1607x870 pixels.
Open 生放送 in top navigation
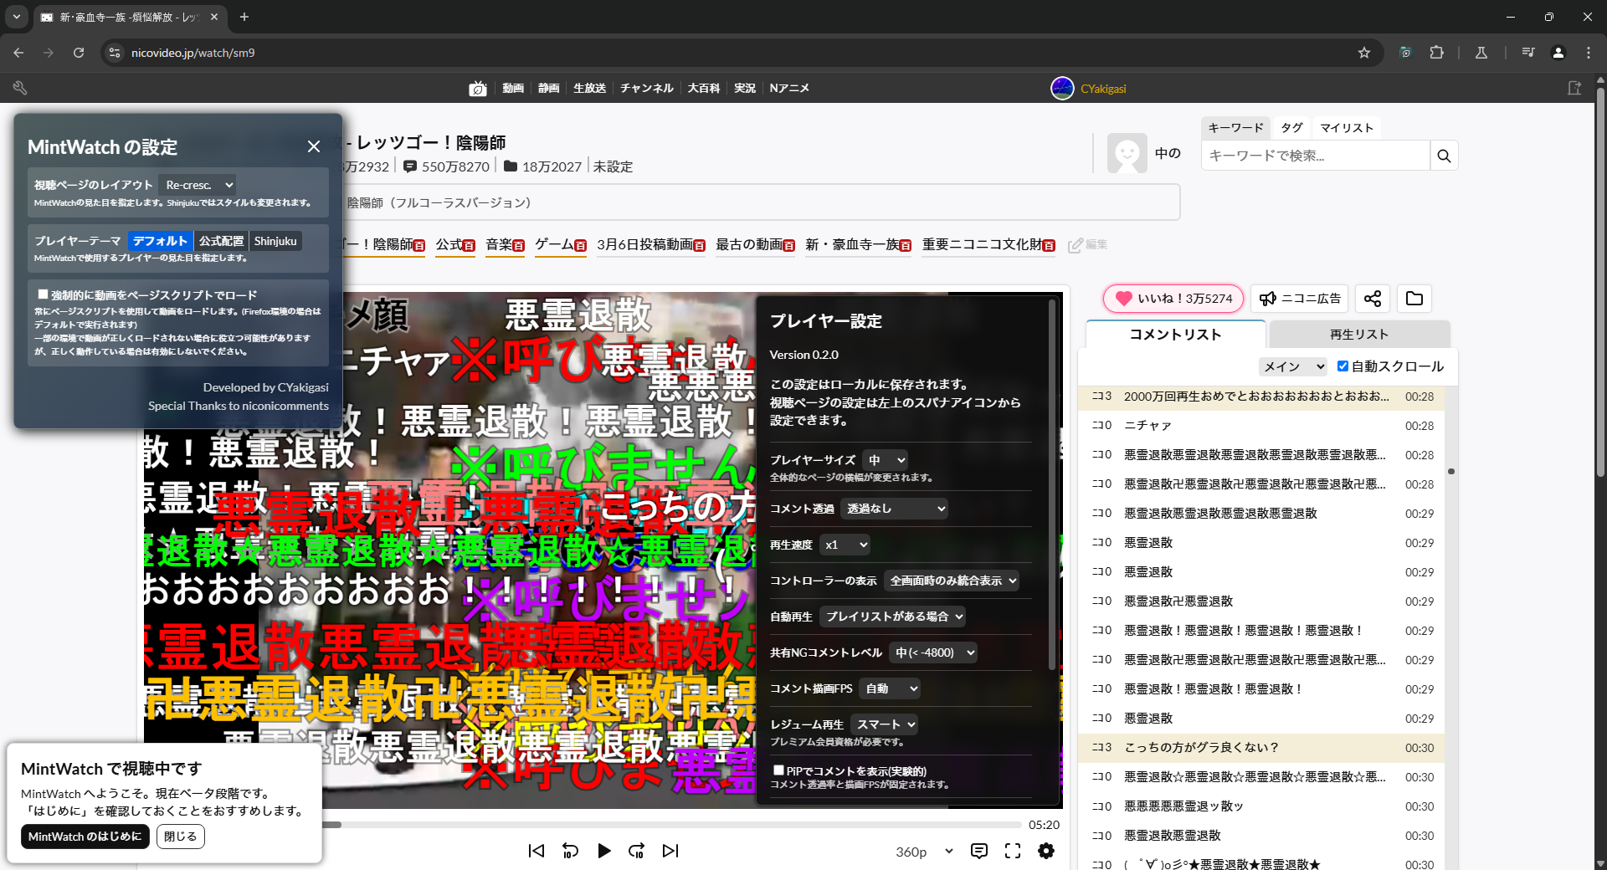[x=589, y=89]
